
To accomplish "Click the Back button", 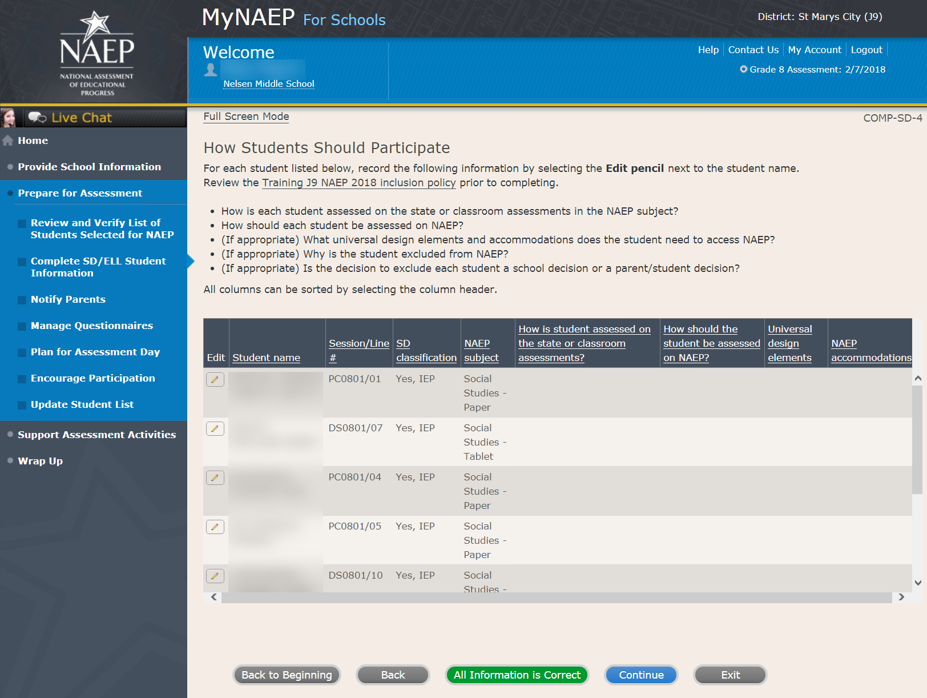I will [x=393, y=675].
